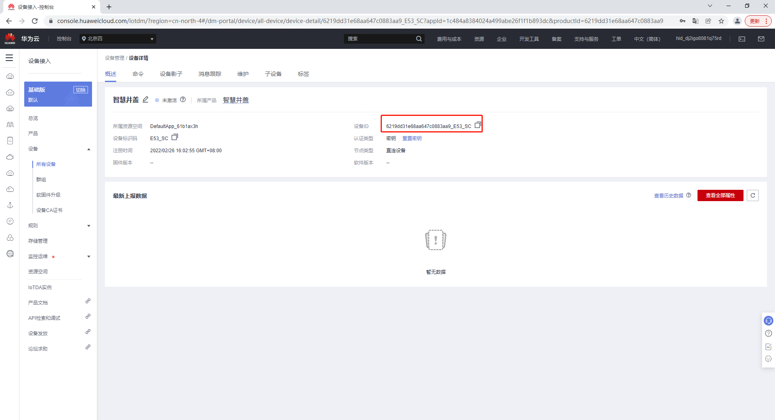The width and height of the screenshot is (775, 420).
Task: Focus the 搜索 input field in header
Action: pos(379,39)
